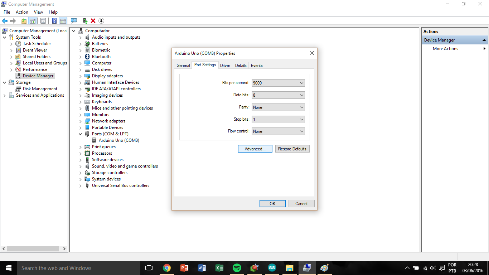The image size is (489, 275).
Task: Collapse the Device Manager actions section arrow
Action: click(484, 40)
